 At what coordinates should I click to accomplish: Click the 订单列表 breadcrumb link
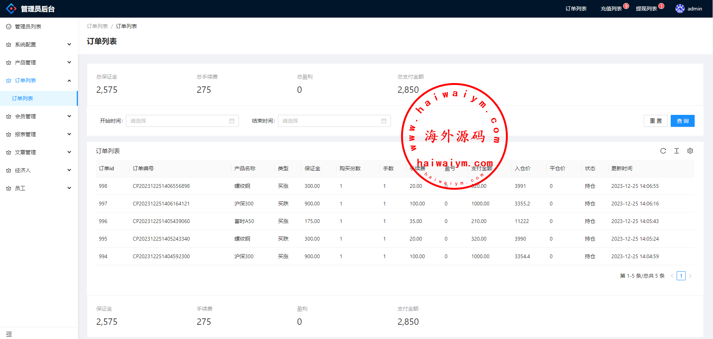tap(97, 26)
